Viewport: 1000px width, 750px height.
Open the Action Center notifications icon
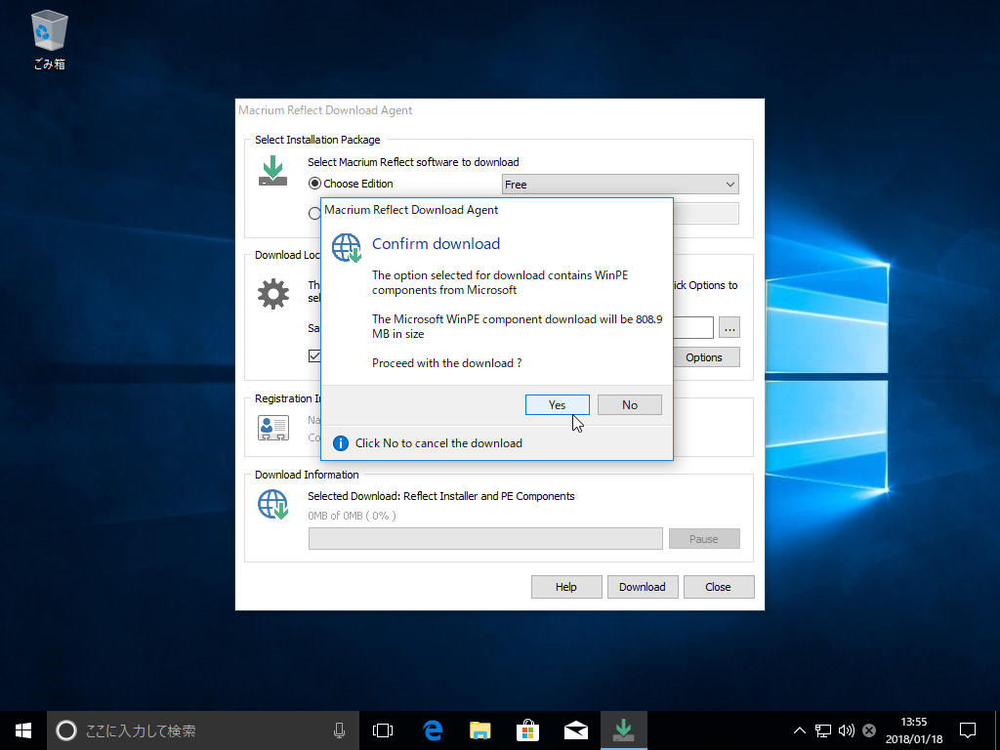pyautogui.click(x=968, y=730)
